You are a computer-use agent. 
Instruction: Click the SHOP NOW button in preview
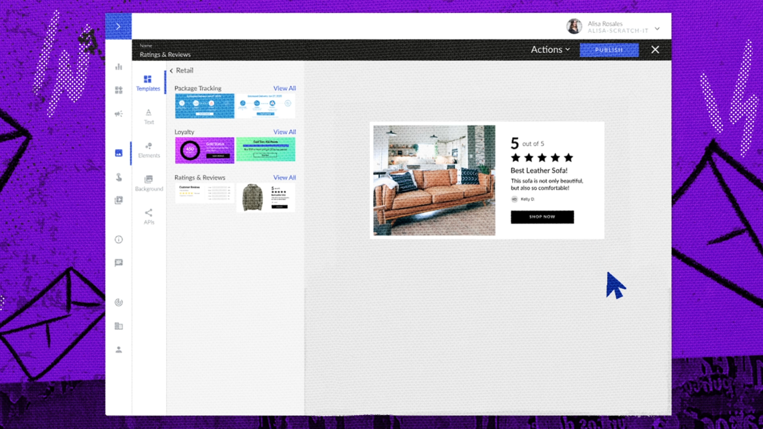coord(542,217)
